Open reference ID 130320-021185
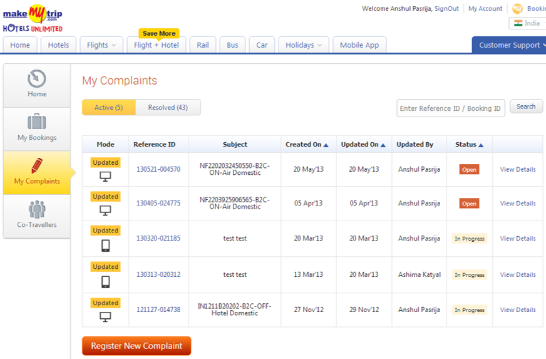546x359 pixels. point(158,238)
